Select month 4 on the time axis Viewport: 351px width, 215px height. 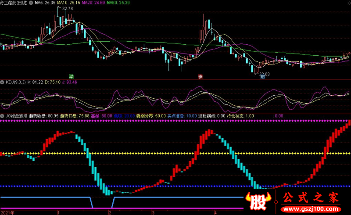(x=215, y=212)
